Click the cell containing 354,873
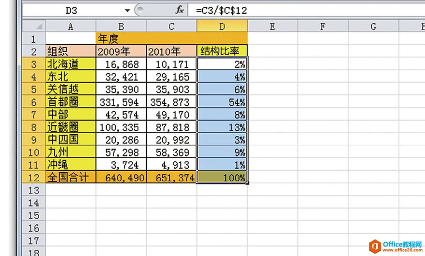The image size is (425, 256). pos(171,102)
